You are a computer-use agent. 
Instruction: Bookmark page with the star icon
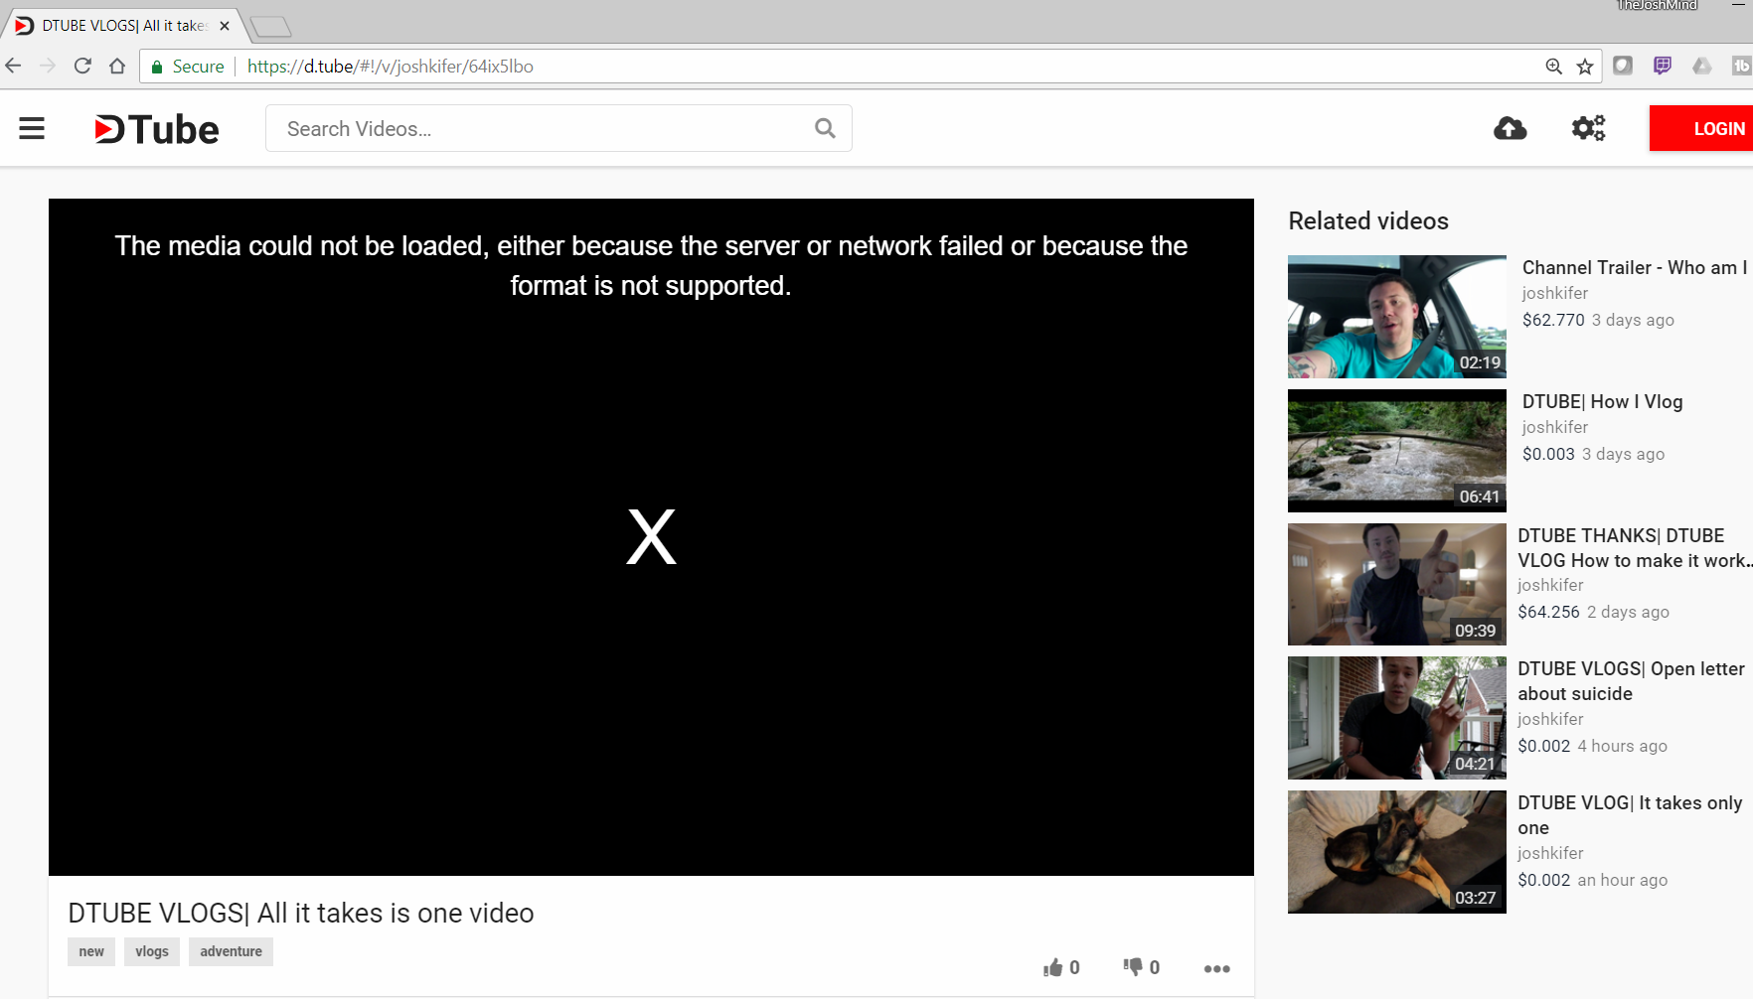coord(1585,67)
